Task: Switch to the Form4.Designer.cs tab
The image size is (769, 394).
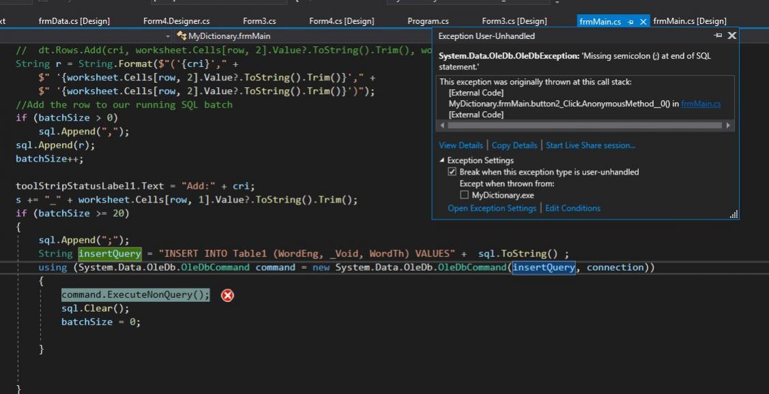Action: tap(176, 21)
